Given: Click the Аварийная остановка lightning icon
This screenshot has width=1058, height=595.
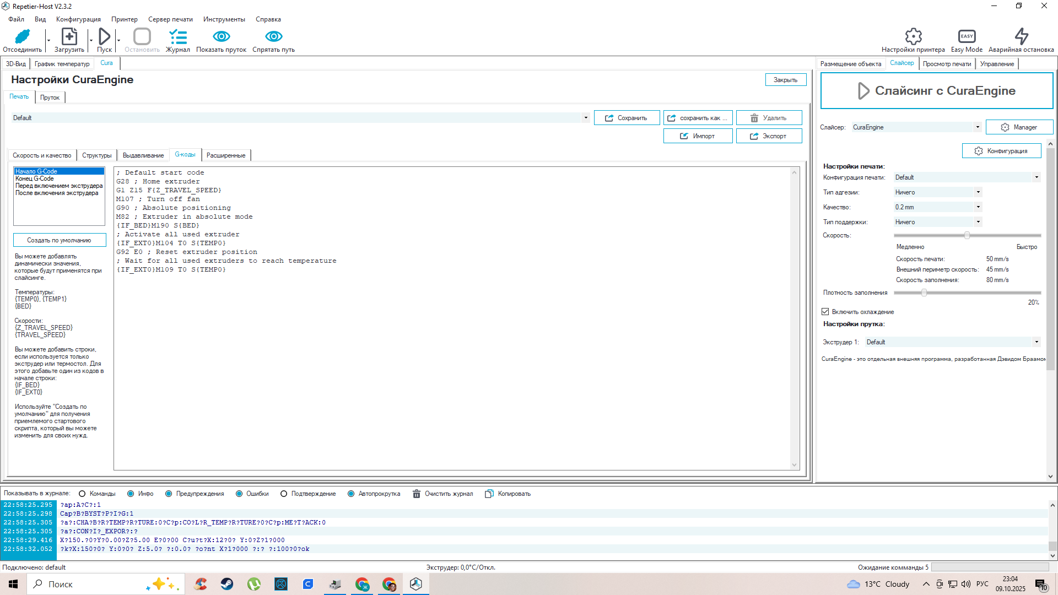Looking at the screenshot, I should point(1021,37).
